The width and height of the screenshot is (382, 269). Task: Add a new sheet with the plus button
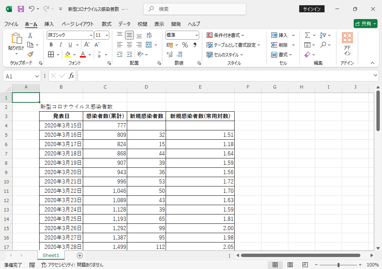80,255
